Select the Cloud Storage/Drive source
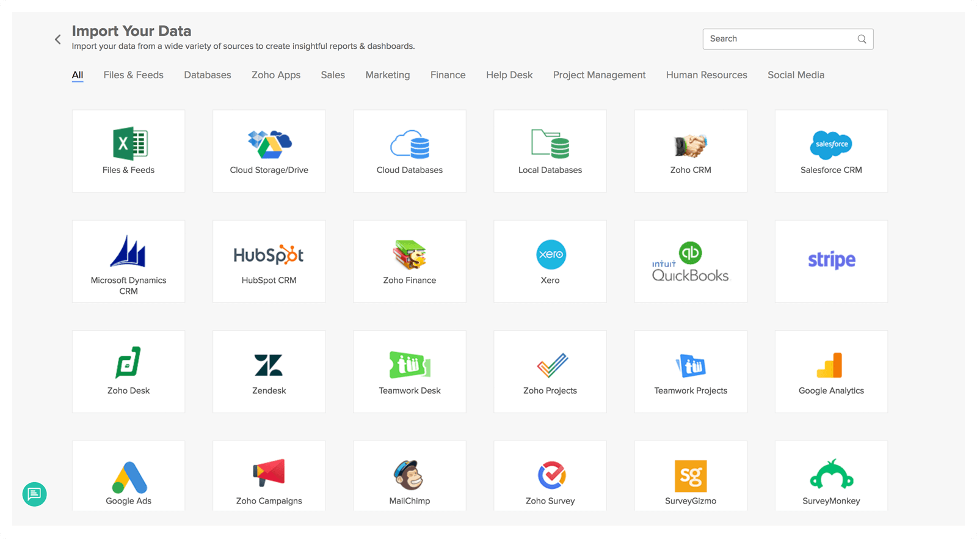 click(269, 151)
